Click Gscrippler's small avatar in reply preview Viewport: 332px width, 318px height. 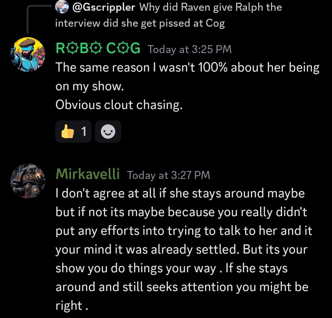tap(62, 7)
